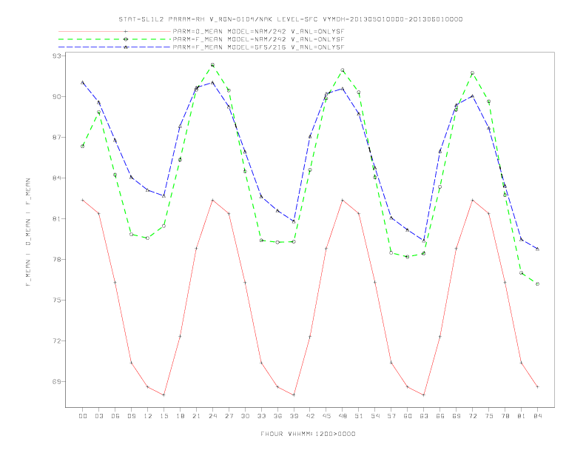
Task: Select the legend label PARM=O_MEAN MODEL=NAM/242
Action: tap(258, 31)
